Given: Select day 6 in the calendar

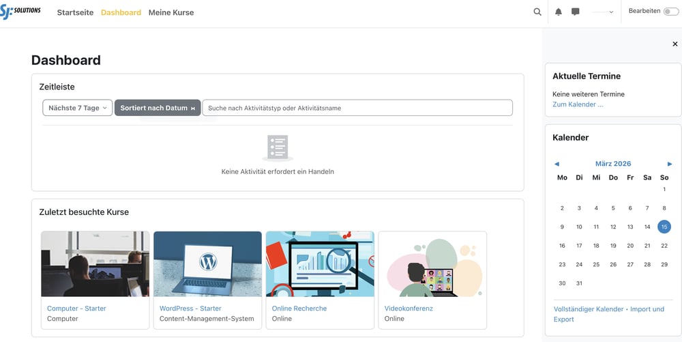Looking at the screenshot, I should tap(630, 208).
